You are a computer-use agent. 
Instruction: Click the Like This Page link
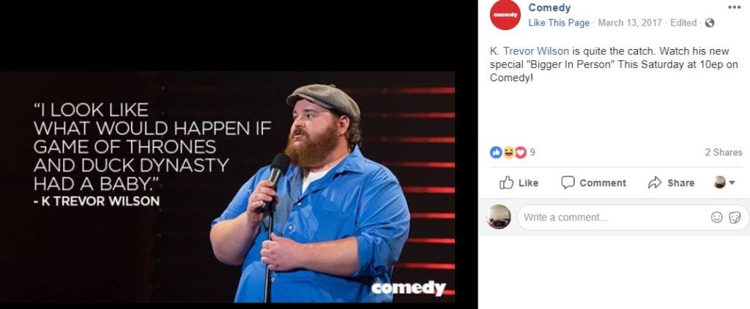coord(559,23)
